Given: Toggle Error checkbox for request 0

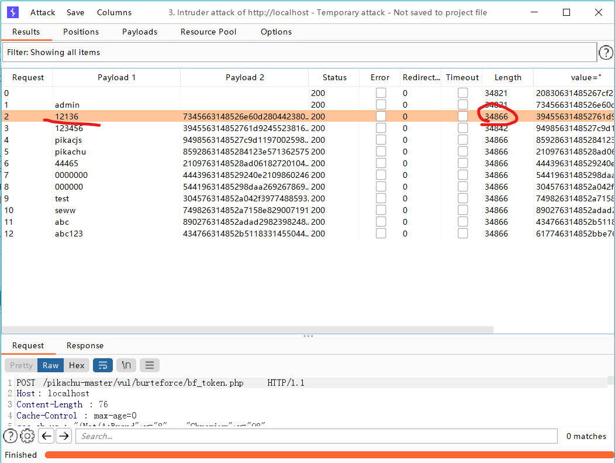Looking at the screenshot, I should (x=381, y=93).
